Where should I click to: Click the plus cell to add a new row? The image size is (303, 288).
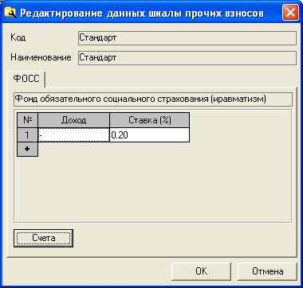coord(27,149)
